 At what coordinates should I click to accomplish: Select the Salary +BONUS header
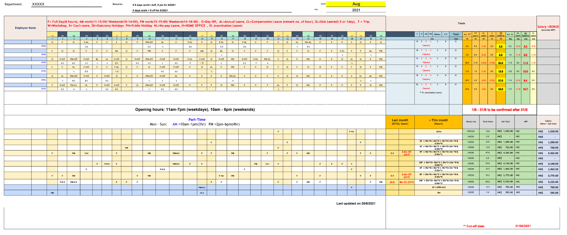(548, 28)
